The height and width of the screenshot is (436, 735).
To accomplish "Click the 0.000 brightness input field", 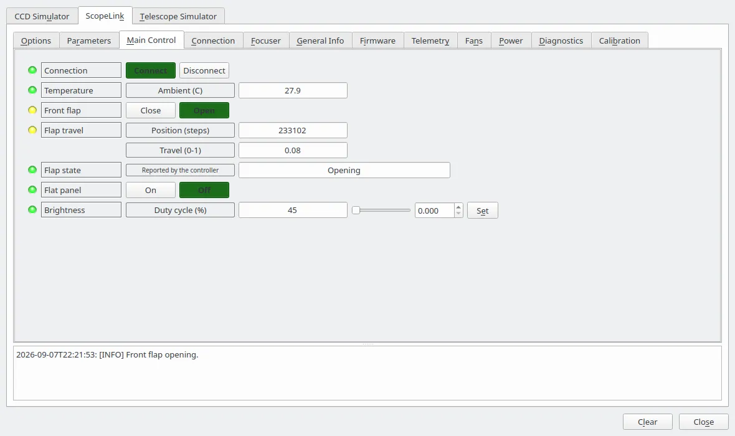I will 435,211.
